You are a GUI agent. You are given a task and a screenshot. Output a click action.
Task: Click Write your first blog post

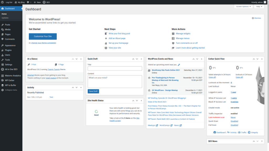click(x=119, y=34)
